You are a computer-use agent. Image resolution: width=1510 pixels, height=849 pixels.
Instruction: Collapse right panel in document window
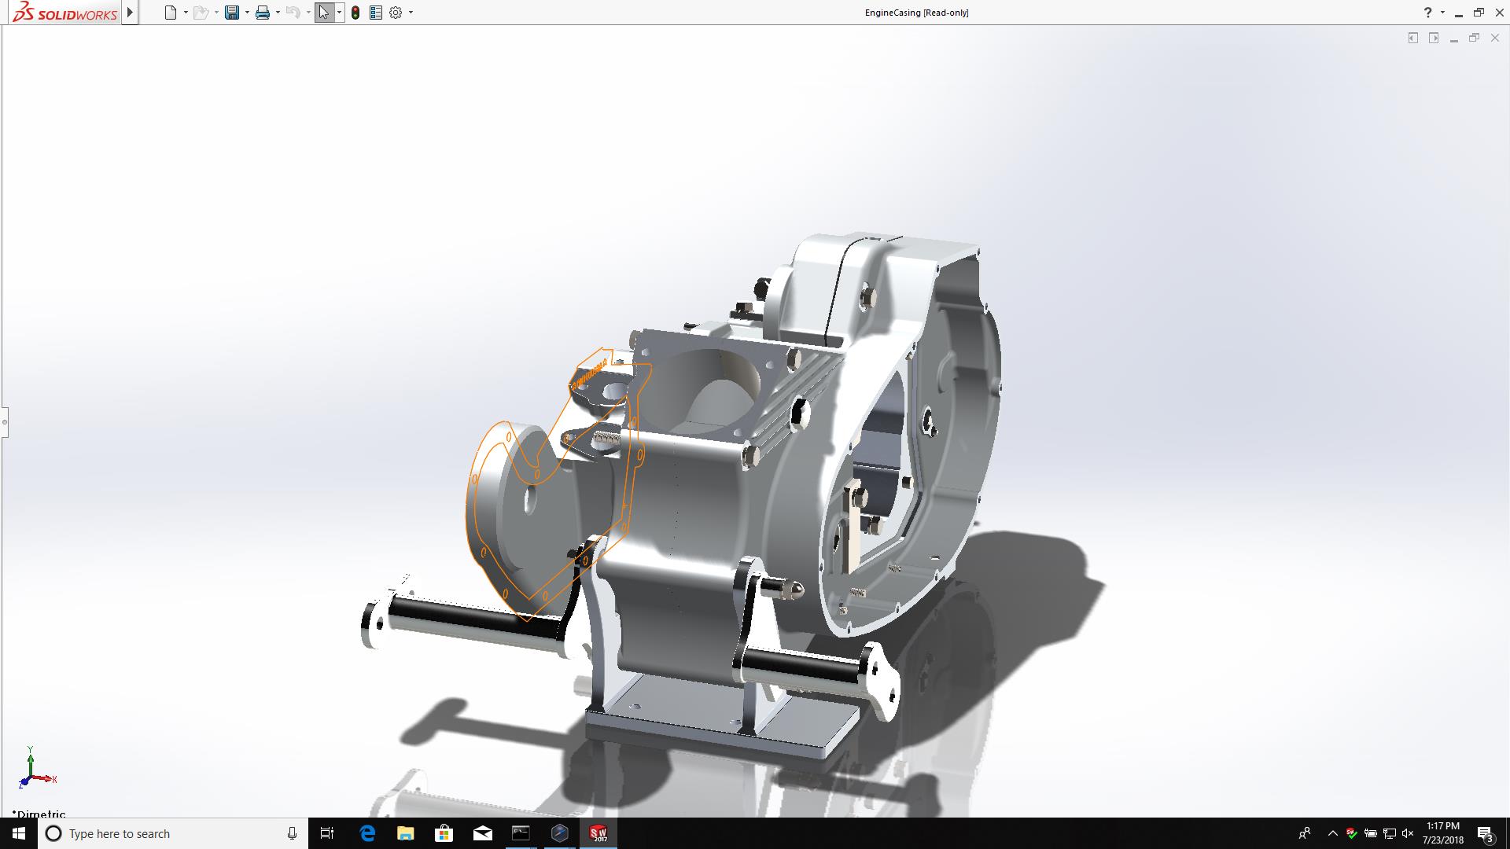(1434, 38)
